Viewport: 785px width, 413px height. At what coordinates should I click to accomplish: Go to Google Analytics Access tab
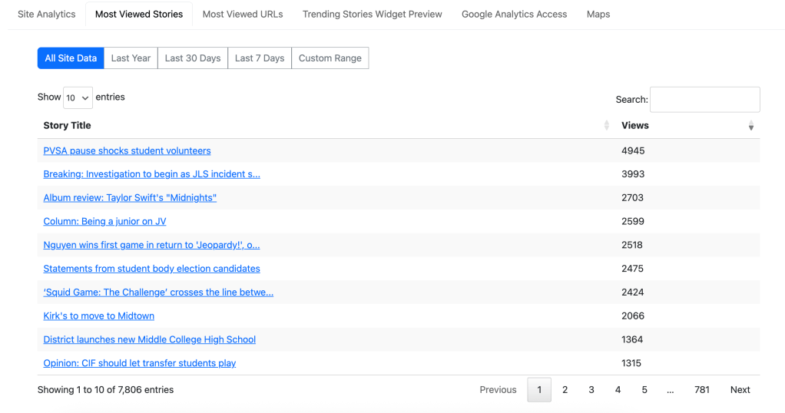tap(514, 14)
